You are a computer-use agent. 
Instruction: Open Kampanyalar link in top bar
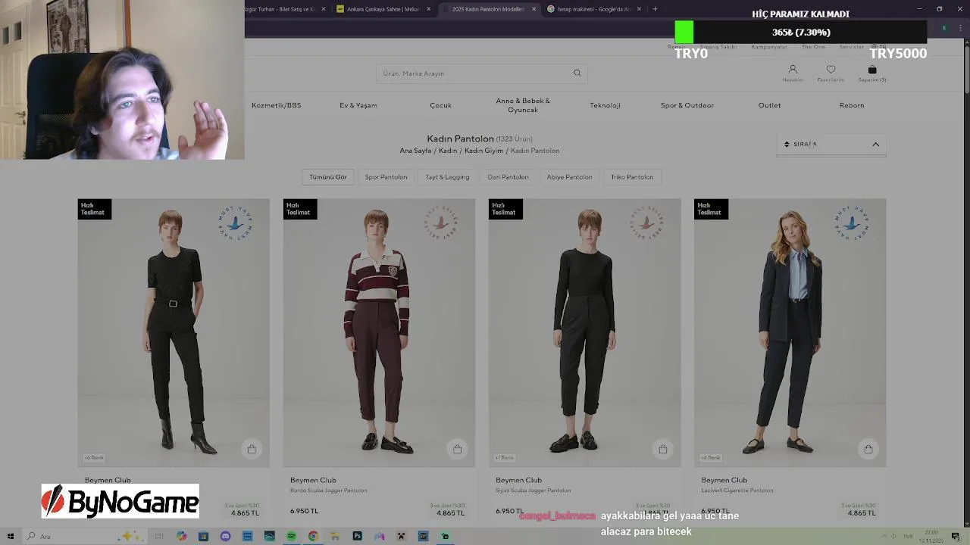click(769, 47)
